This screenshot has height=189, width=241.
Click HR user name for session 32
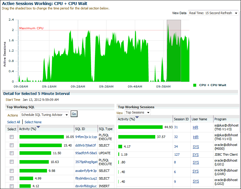point(195,137)
